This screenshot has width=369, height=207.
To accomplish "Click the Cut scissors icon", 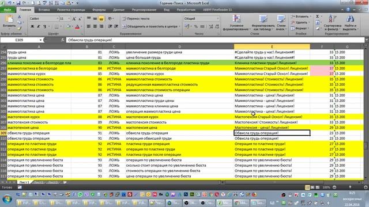I will (x=20, y=17).
